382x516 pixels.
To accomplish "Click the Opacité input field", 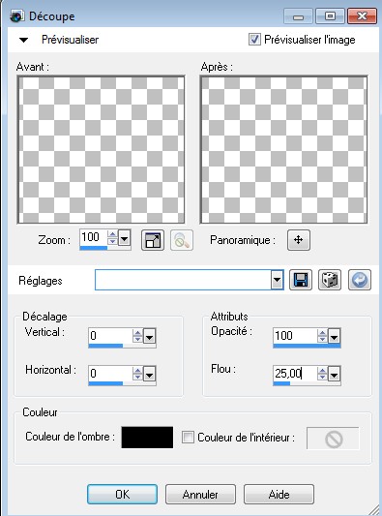I will pos(295,336).
